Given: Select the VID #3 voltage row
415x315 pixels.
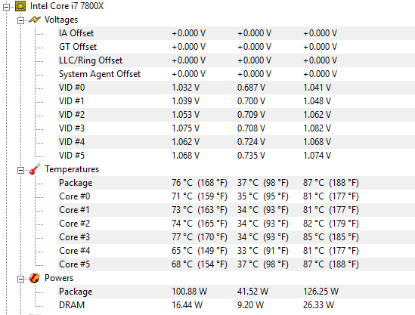Looking at the screenshot, I should tap(236, 128).
